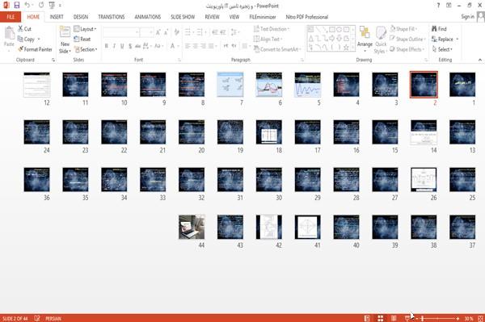Click the 30% zoom level
Screen dimensions: 485x322
[468, 318]
